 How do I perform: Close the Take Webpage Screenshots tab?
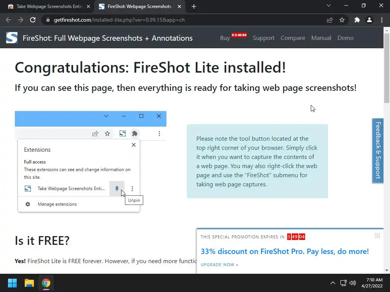pos(88,6)
